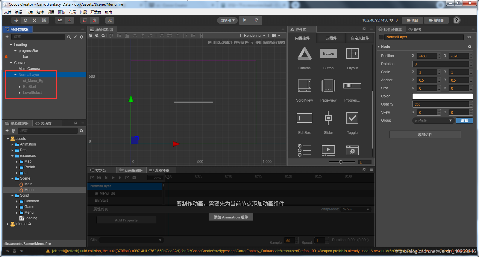Select the rect transform tool
Image resolution: width=479 pixels, height=257 pixels.
click(44, 20)
